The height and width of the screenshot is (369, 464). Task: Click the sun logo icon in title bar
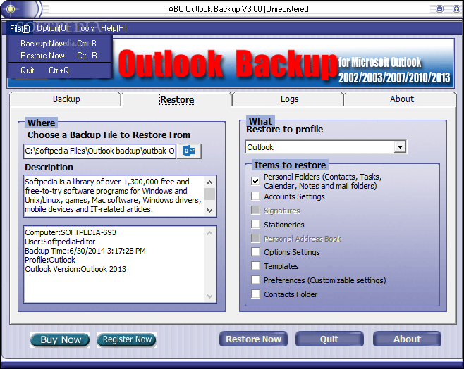pos(11,9)
